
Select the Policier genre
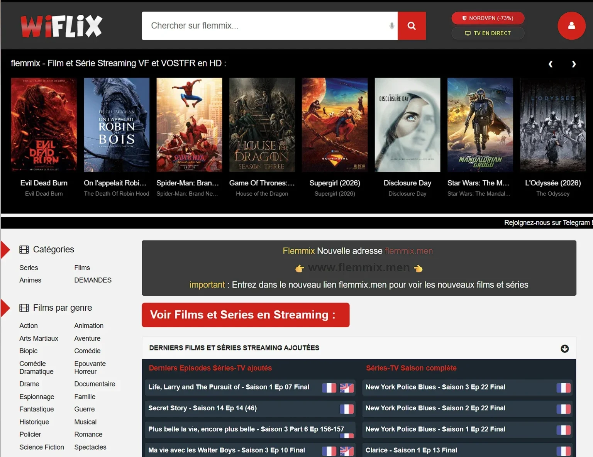coord(30,435)
